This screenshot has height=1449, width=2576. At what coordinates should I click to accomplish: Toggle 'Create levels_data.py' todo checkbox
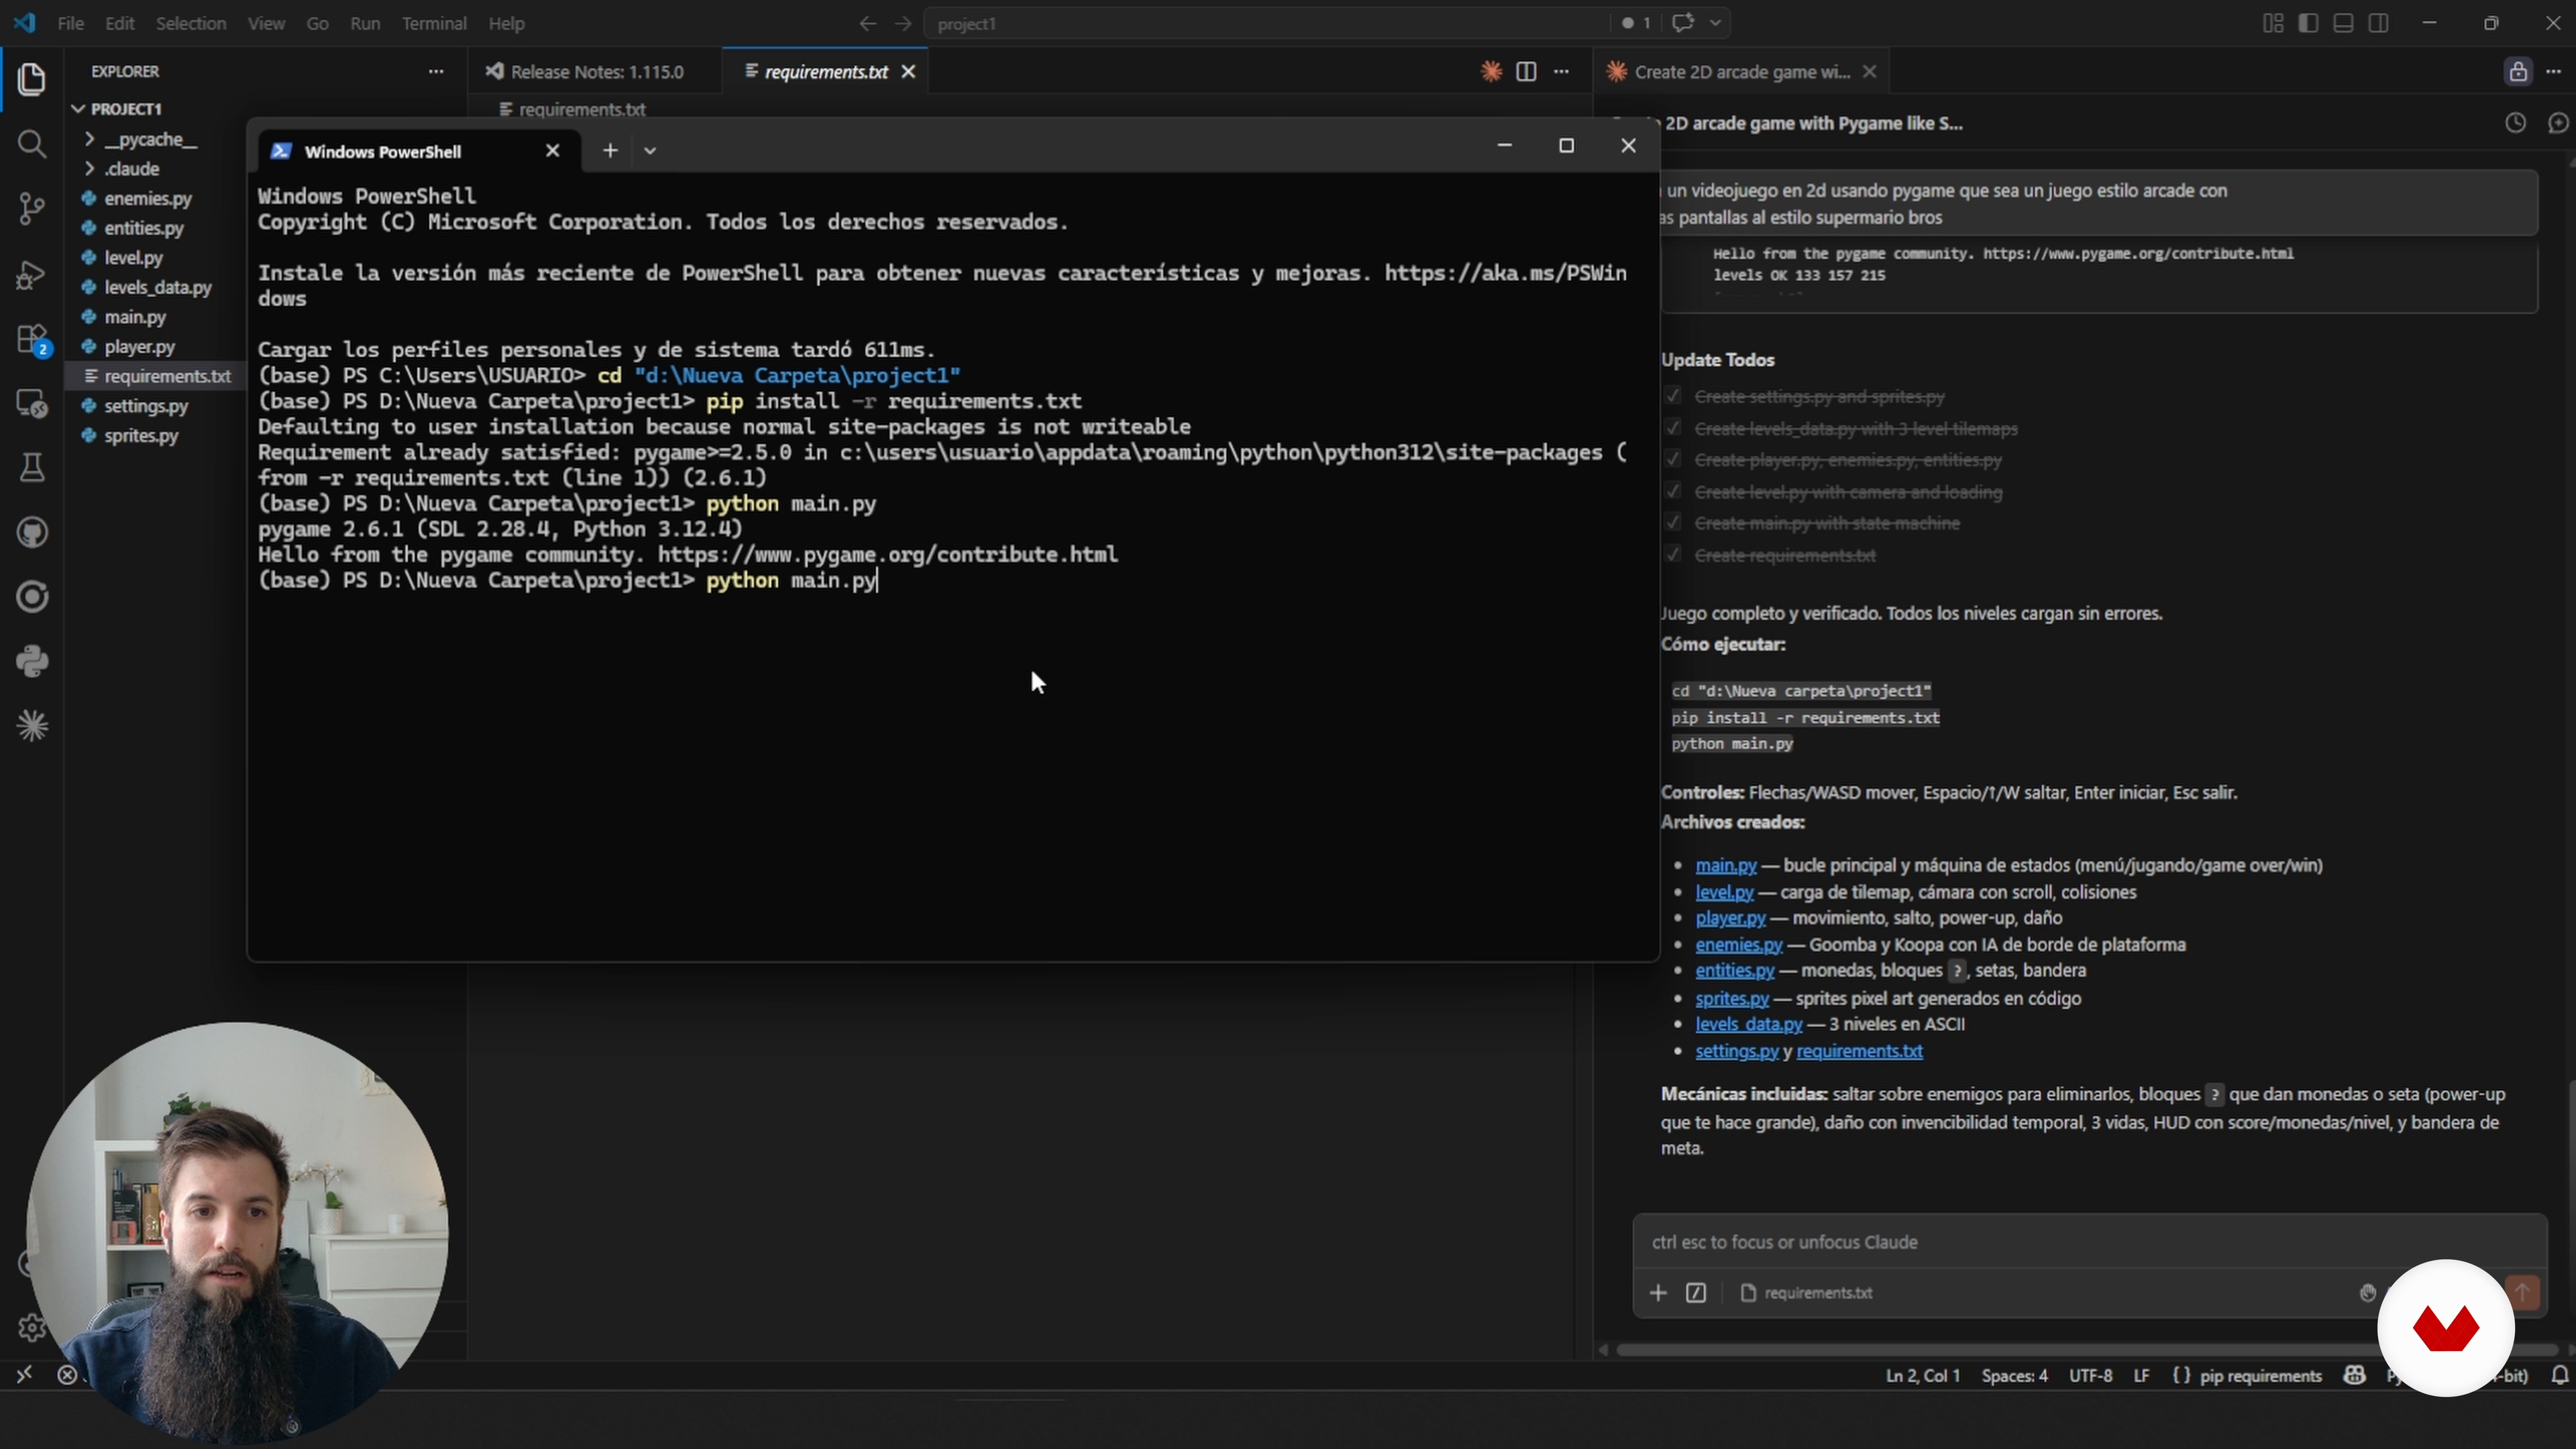point(1673,429)
